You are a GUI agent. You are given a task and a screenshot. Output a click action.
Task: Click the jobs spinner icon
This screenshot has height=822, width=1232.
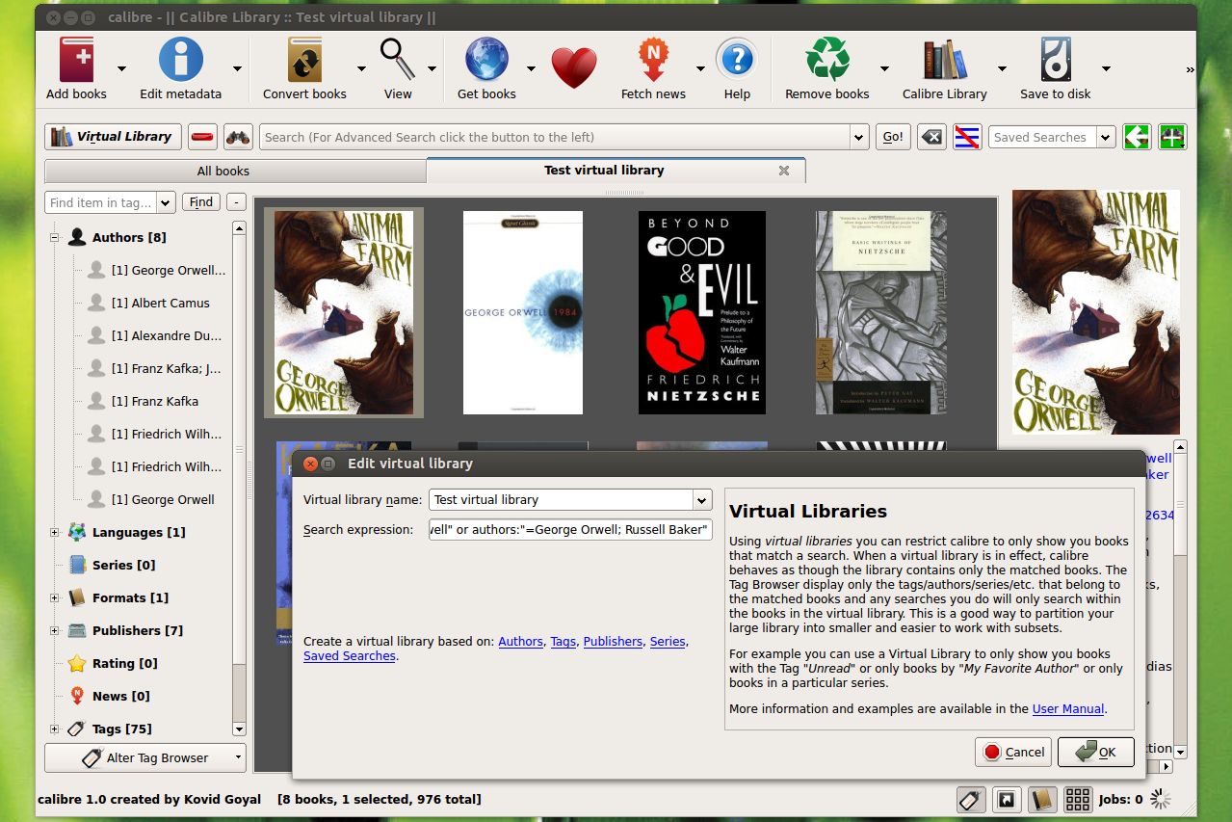coord(1162,799)
